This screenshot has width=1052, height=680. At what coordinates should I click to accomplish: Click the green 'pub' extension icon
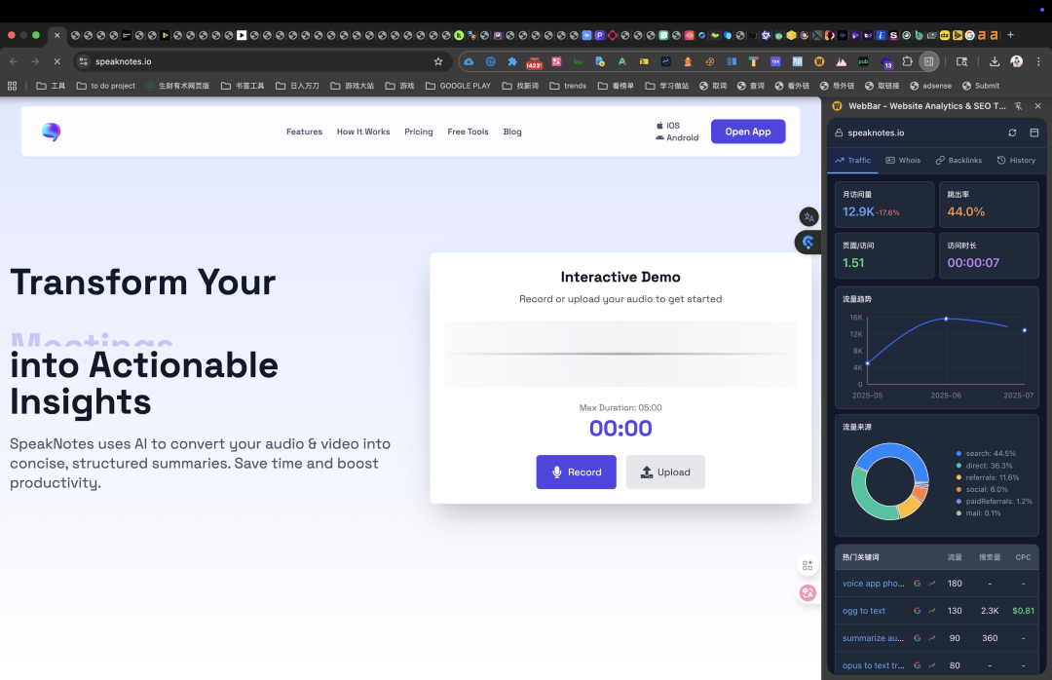(x=863, y=61)
